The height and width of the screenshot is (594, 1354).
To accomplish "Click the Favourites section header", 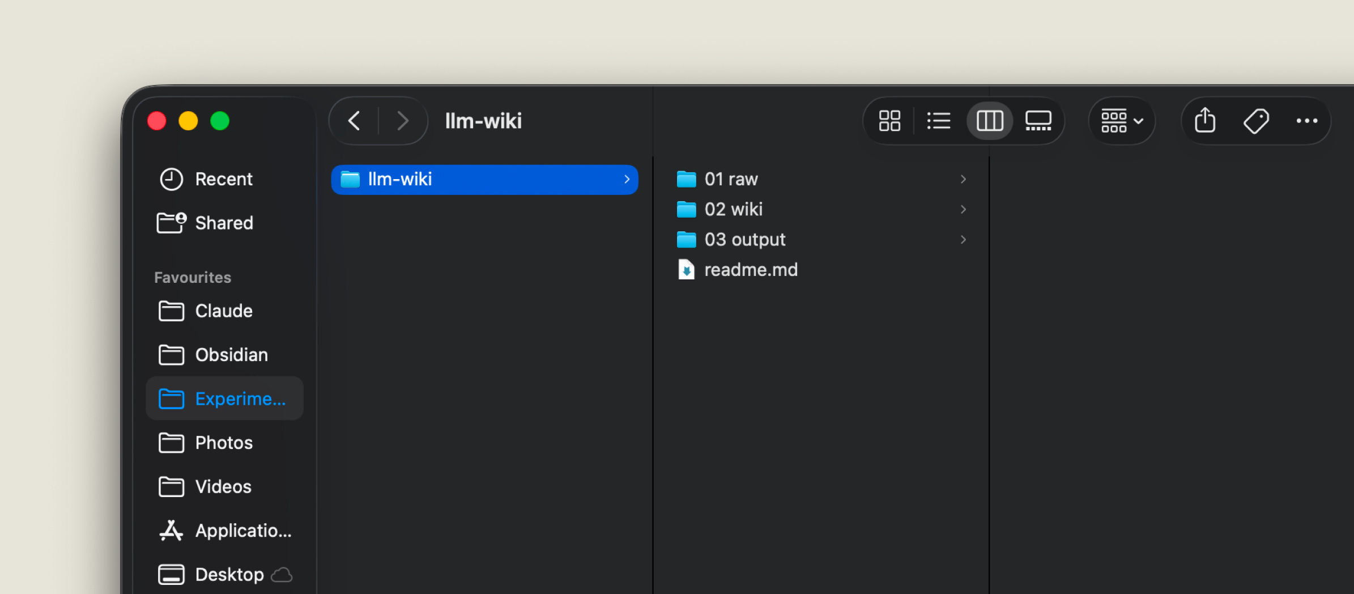I will (x=193, y=277).
